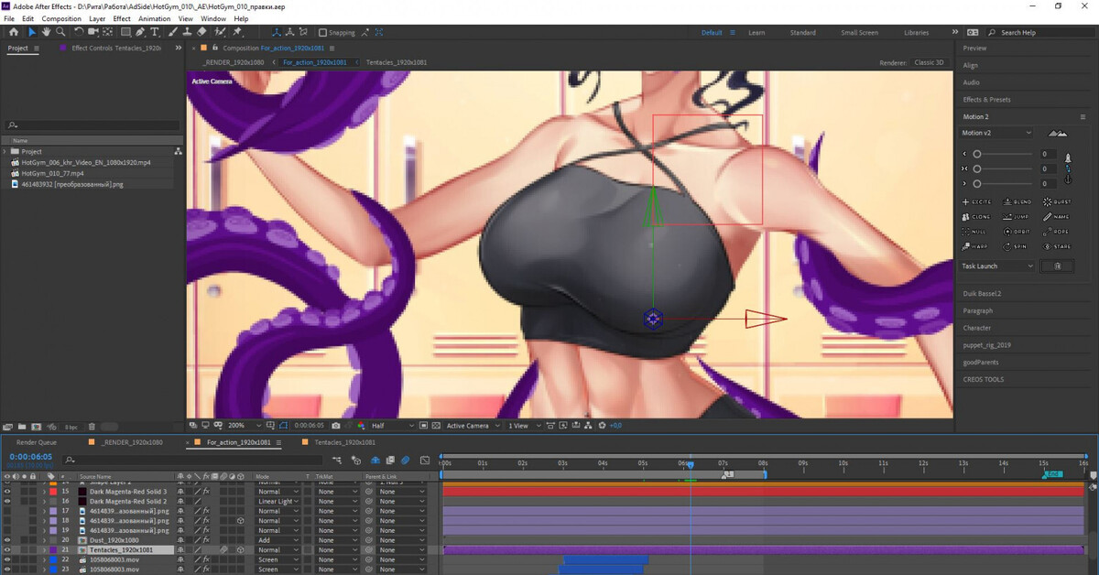The width and height of the screenshot is (1099, 575).
Task: Expand the Tentacles_1920x1081 layer properties
Action: pos(43,550)
